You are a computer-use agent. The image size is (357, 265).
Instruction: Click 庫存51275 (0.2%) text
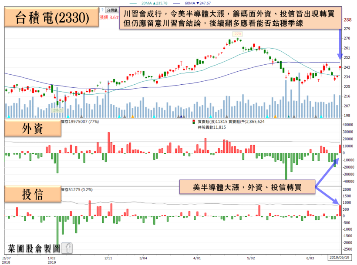pyautogui.click(x=77, y=189)
